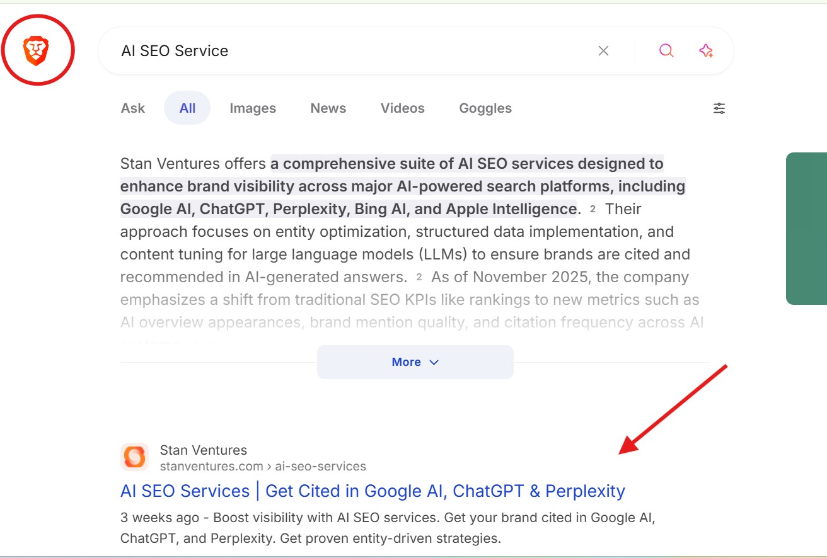Screen dimensions: 827x558
Task: Open the Goggles tab
Action: (x=485, y=108)
